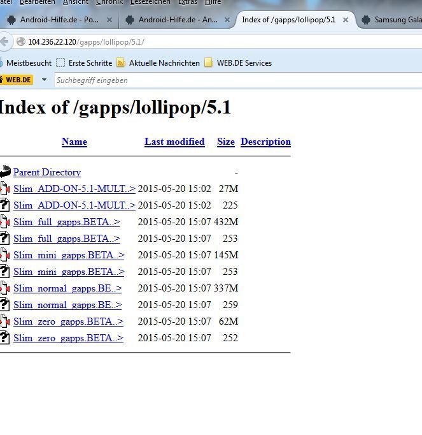Sort listing by Last modified column
Image resolution: width=422 pixels, height=435 pixels.
coord(174,142)
